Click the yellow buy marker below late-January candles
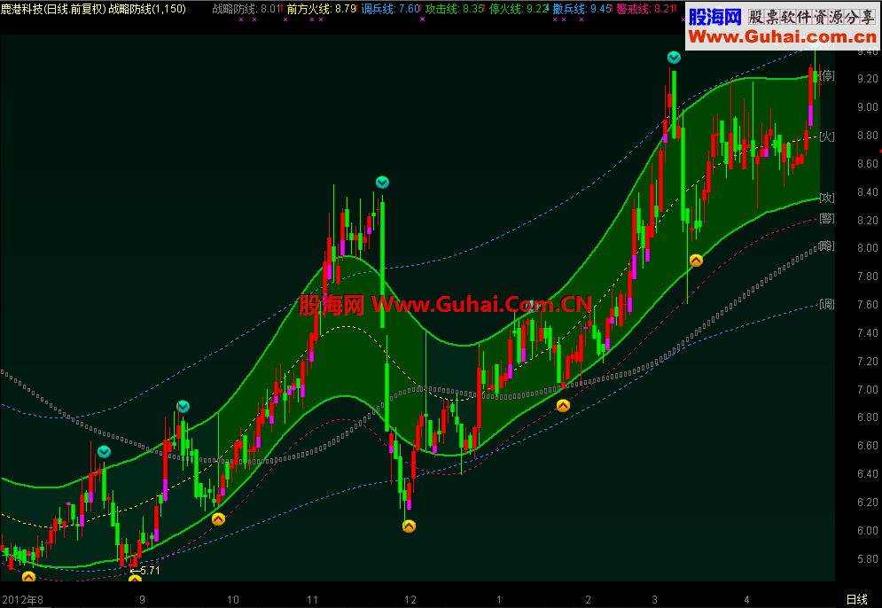 (x=563, y=406)
